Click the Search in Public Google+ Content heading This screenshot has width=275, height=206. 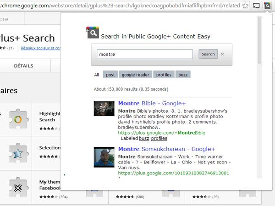click(155, 37)
